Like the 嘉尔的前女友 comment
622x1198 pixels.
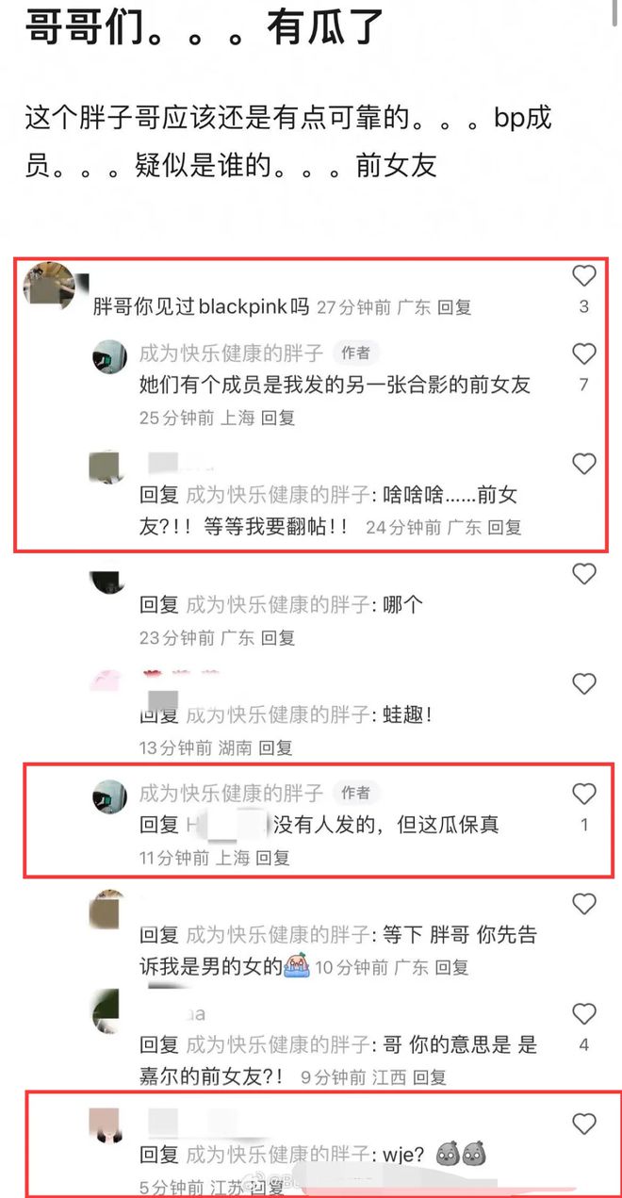tap(584, 1013)
